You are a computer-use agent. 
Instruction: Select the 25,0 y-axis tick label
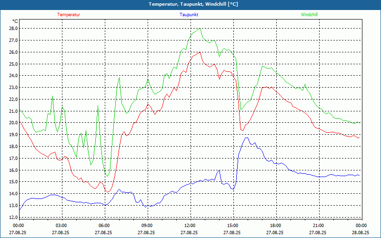point(13,64)
